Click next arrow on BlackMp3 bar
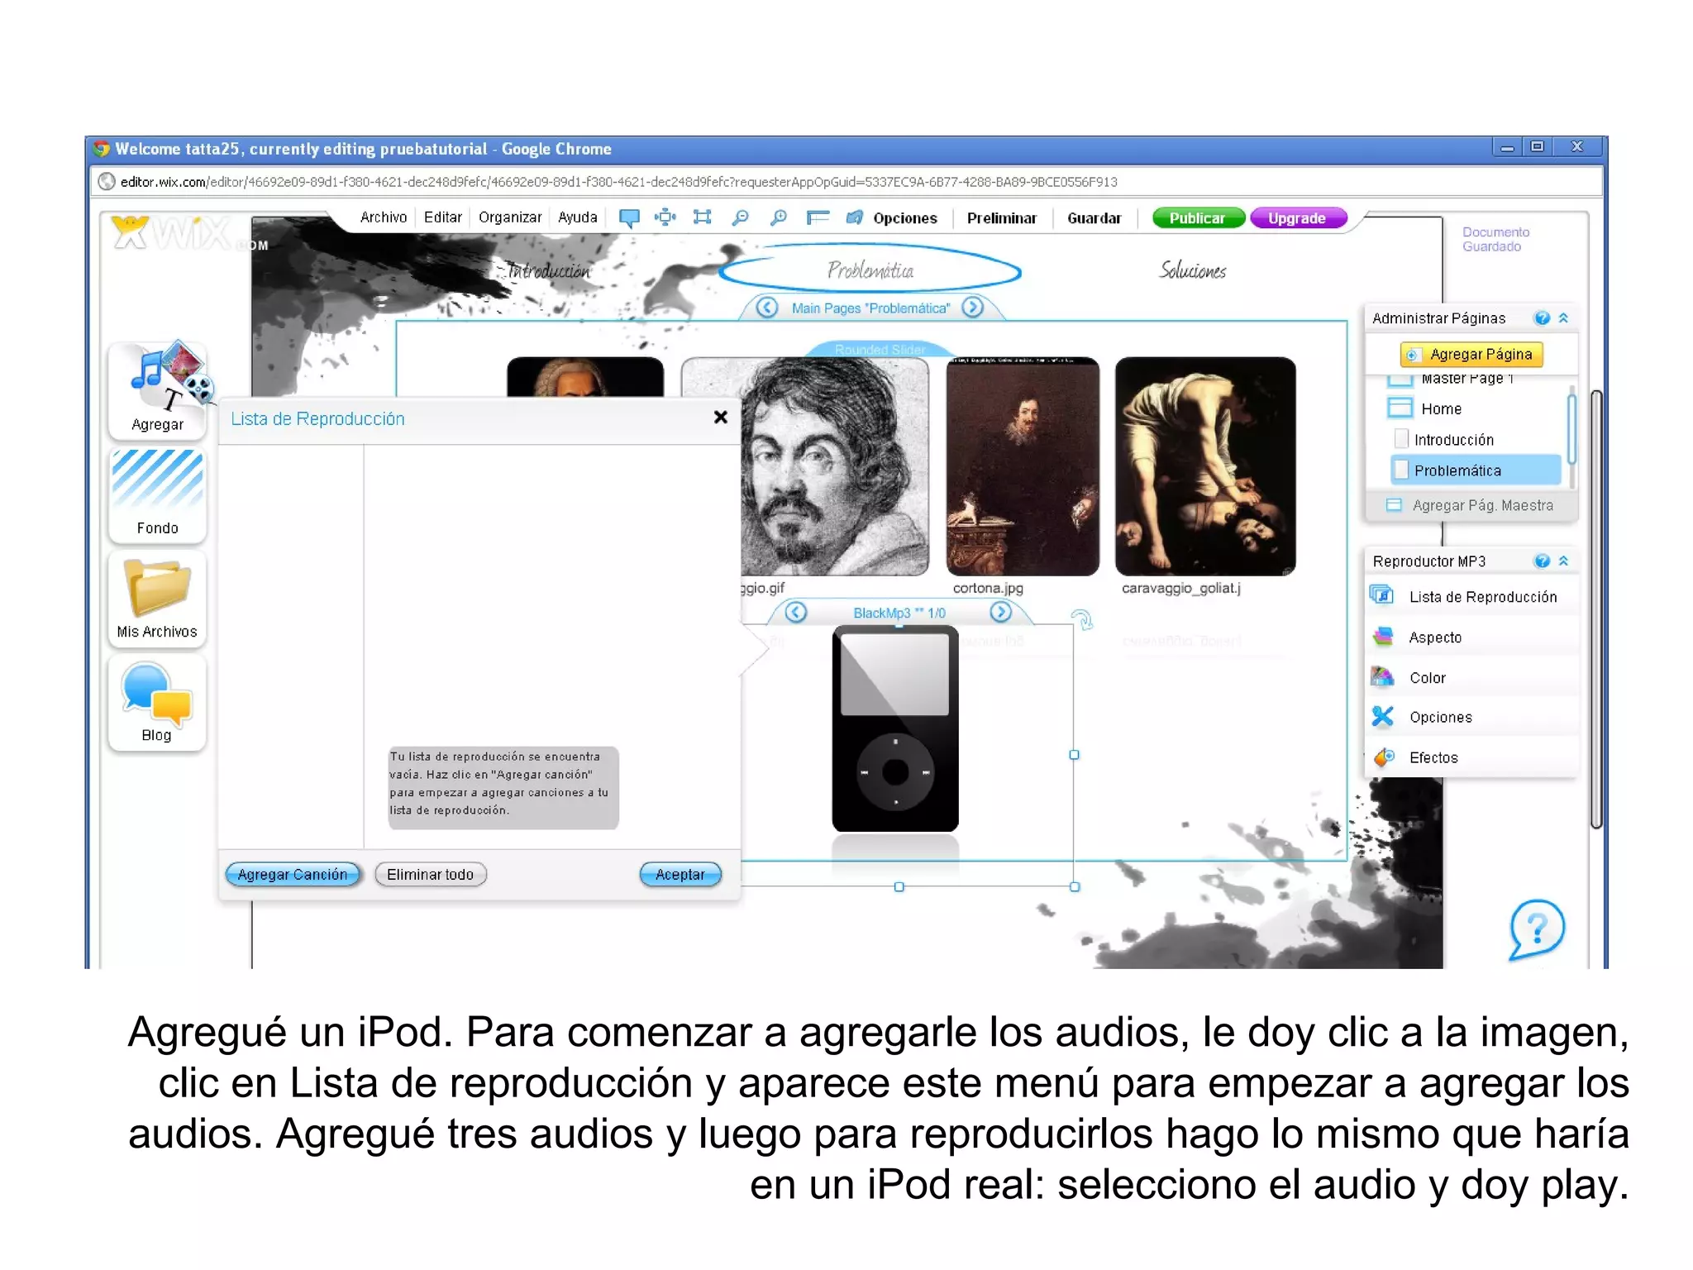This screenshot has width=1693, height=1270. pyautogui.click(x=1001, y=612)
